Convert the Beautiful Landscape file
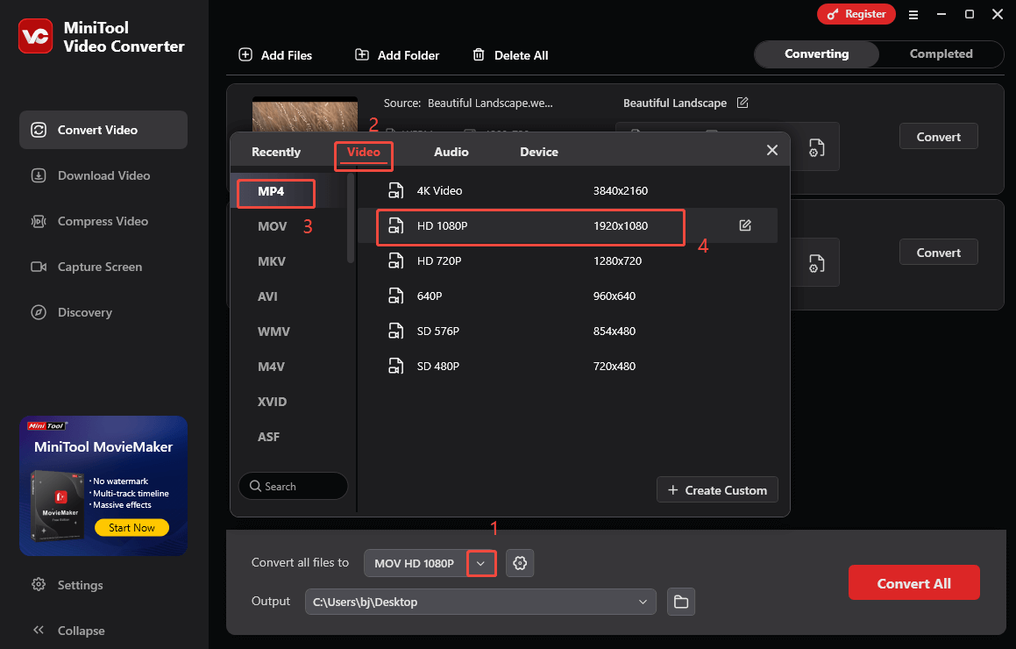The width and height of the screenshot is (1016, 649). 938,137
